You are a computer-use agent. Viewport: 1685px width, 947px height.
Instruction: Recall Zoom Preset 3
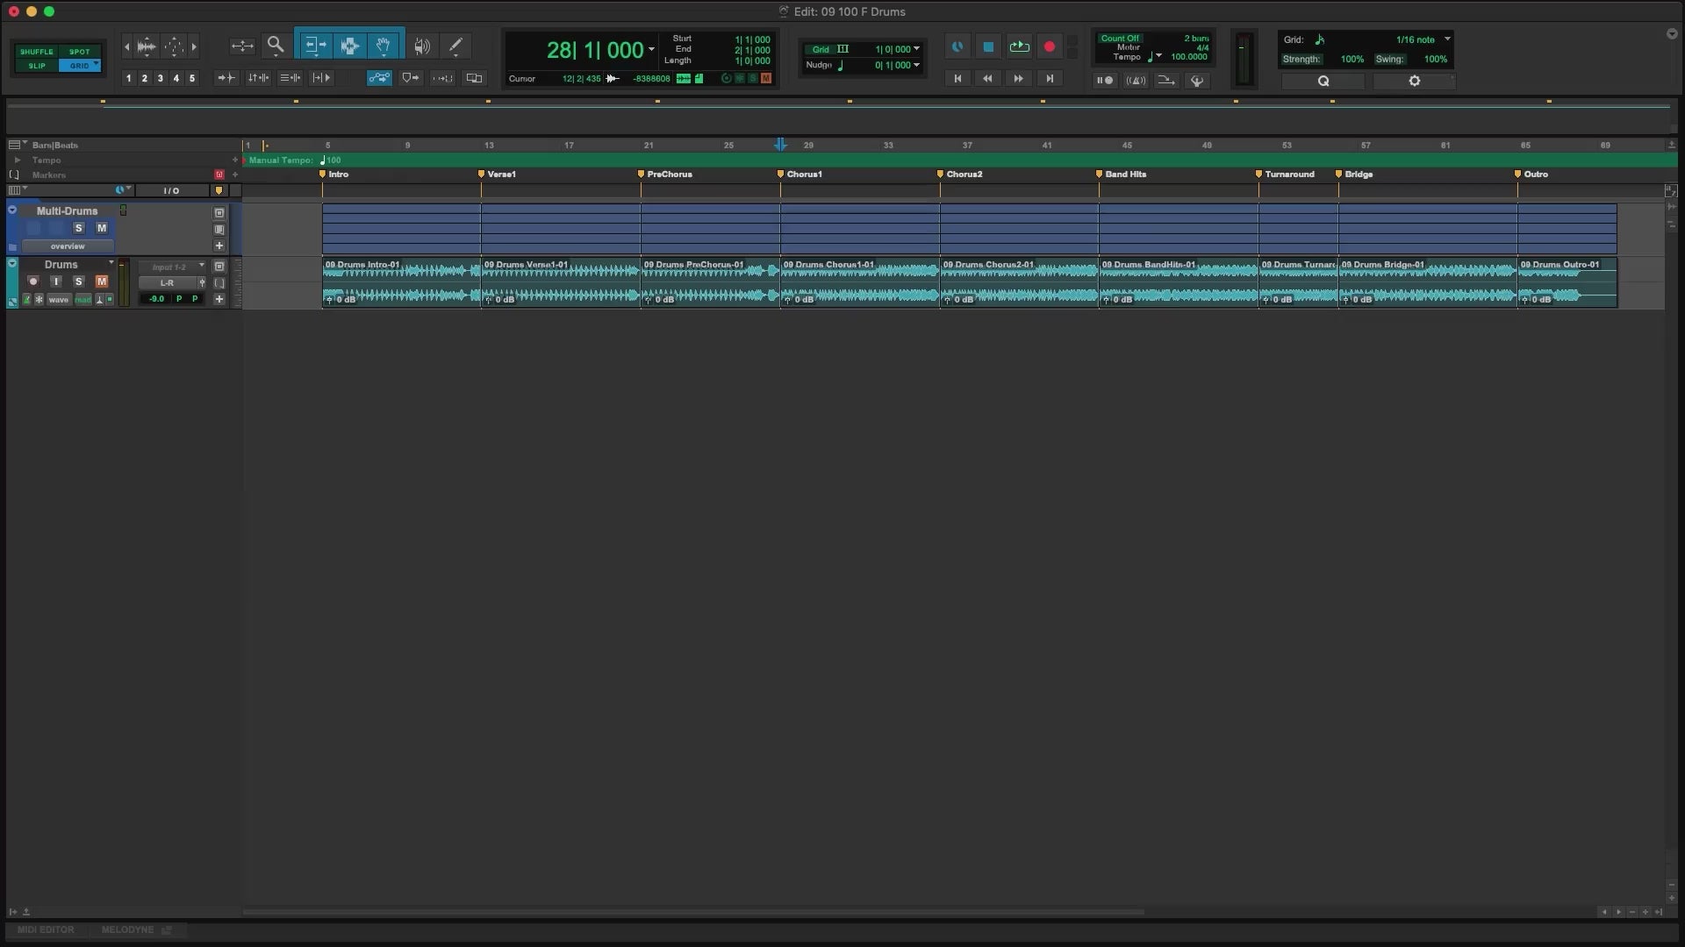[161, 78]
